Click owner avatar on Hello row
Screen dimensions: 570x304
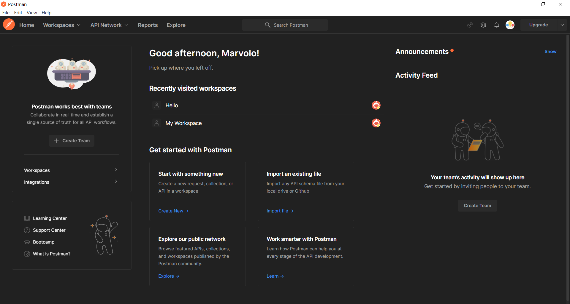(376, 105)
